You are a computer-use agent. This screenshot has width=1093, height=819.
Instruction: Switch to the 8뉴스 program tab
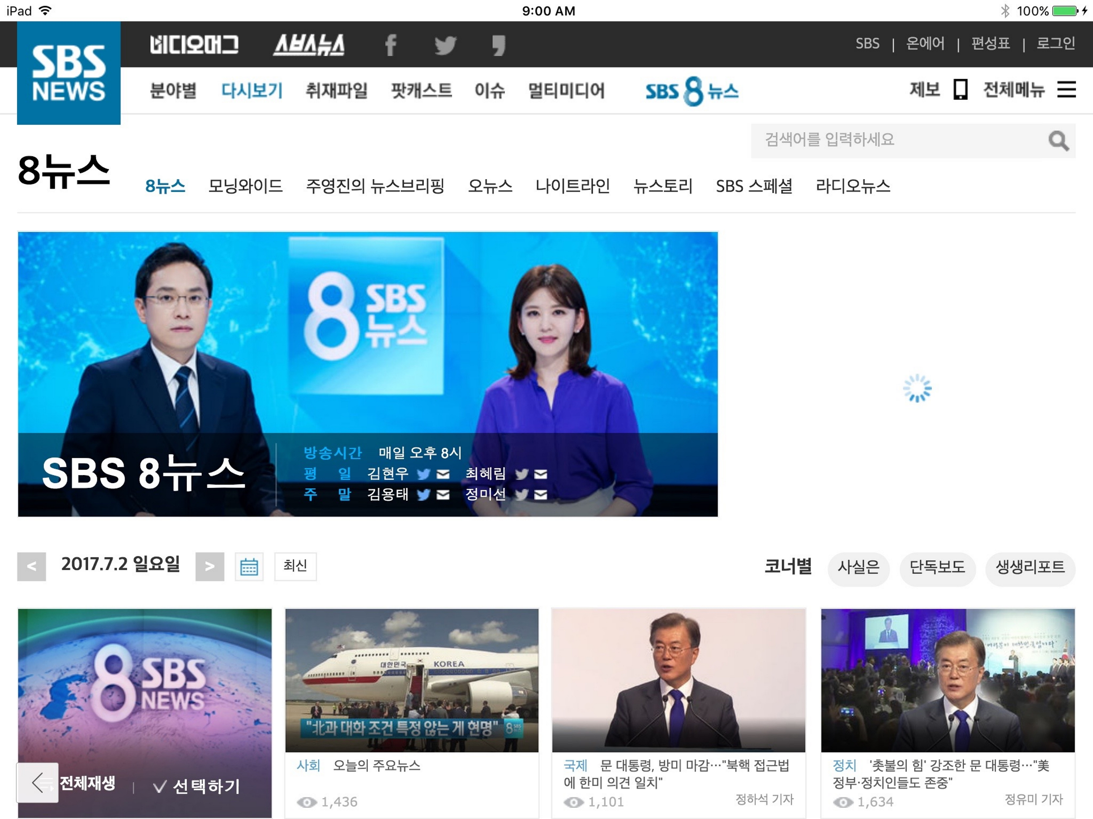click(x=166, y=186)
